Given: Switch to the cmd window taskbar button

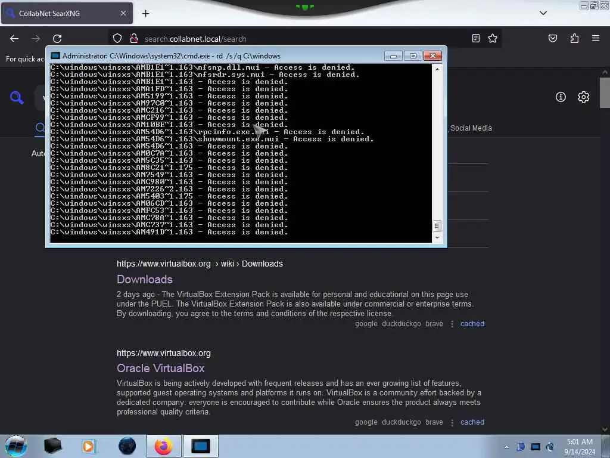Looking at the screenshot, I should 201,446.
